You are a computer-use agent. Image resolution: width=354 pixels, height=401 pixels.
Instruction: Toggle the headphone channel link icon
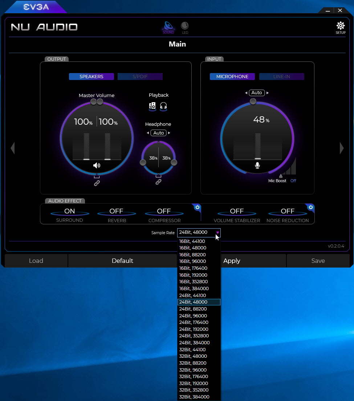pyautogui.click(x=158, y=182)
